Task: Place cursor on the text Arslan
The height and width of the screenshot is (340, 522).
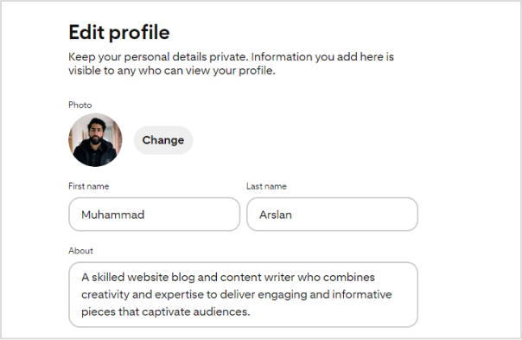Action: [276, 215]
